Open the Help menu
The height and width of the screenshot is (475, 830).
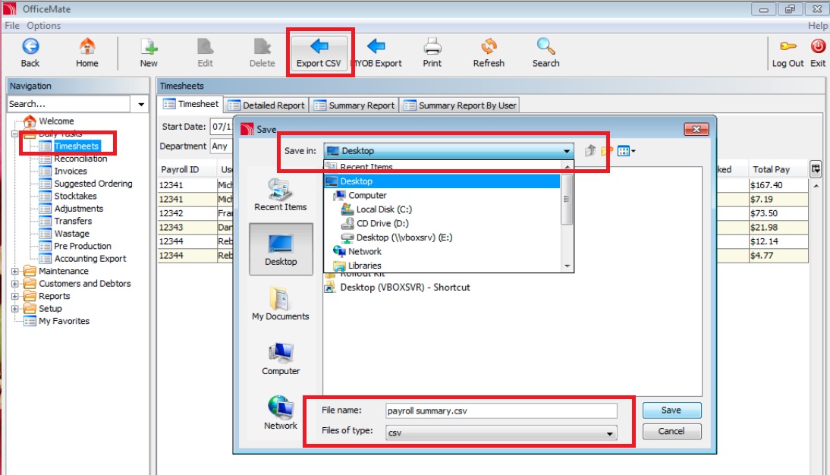(x=817, y=25)
